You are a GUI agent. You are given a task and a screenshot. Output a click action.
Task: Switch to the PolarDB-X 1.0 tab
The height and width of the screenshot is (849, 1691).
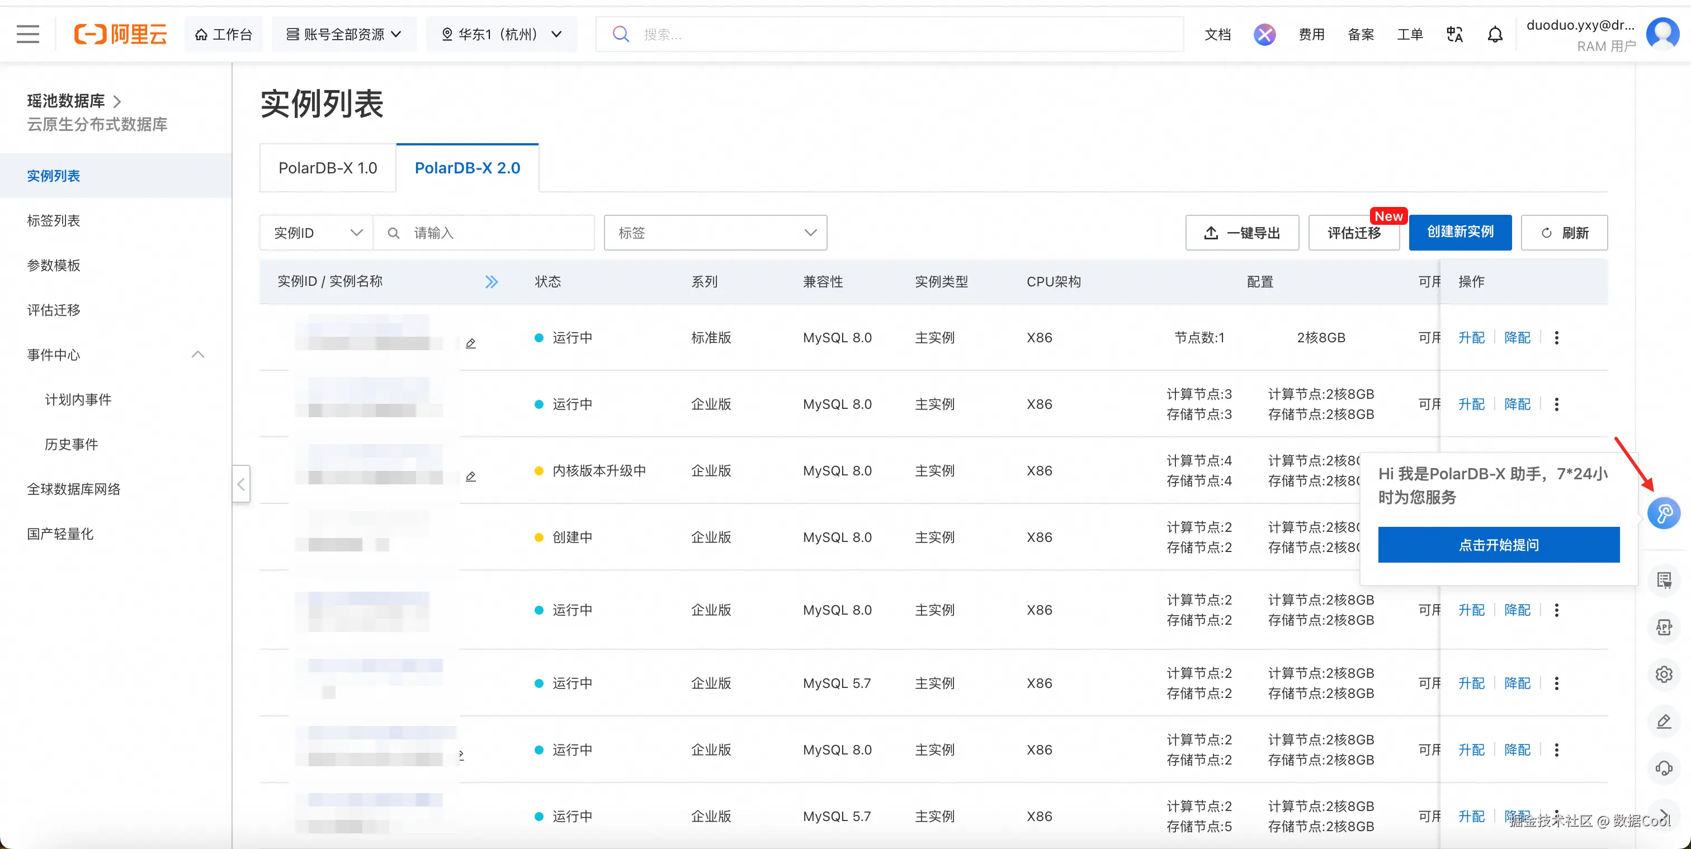coord(328,168)
